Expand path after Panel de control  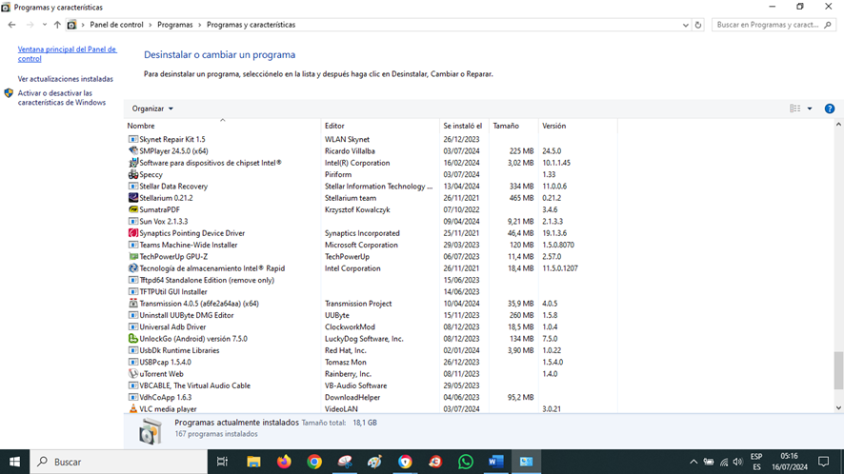coord(151,25)
